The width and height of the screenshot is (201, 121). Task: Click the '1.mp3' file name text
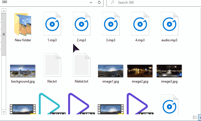52,40
